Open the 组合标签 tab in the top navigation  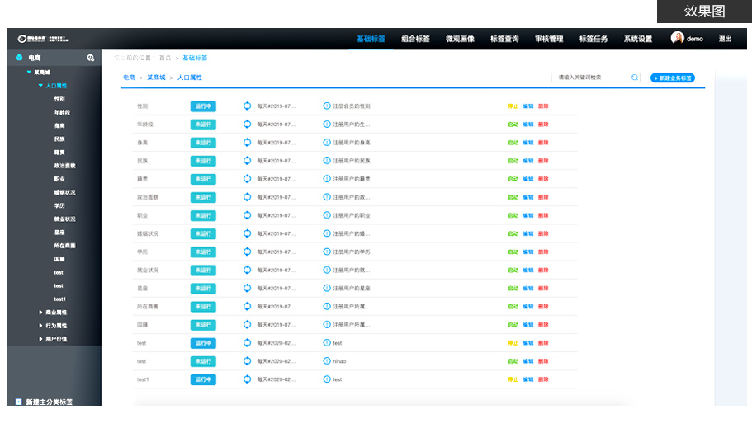point(415,39)
